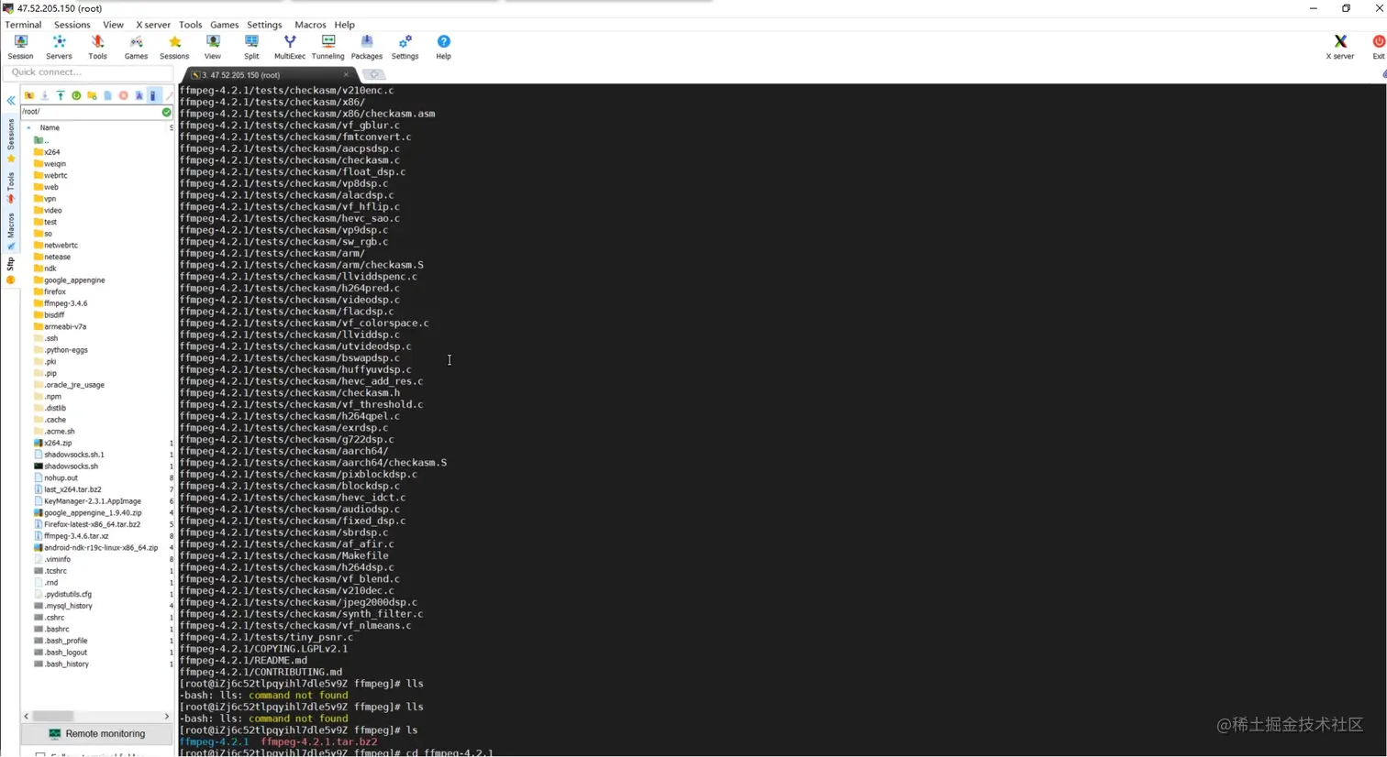Open the View toolbar icon

(213, 47)
